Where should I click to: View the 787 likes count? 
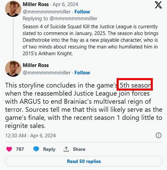pyautogui.click(x=20, y=149)
